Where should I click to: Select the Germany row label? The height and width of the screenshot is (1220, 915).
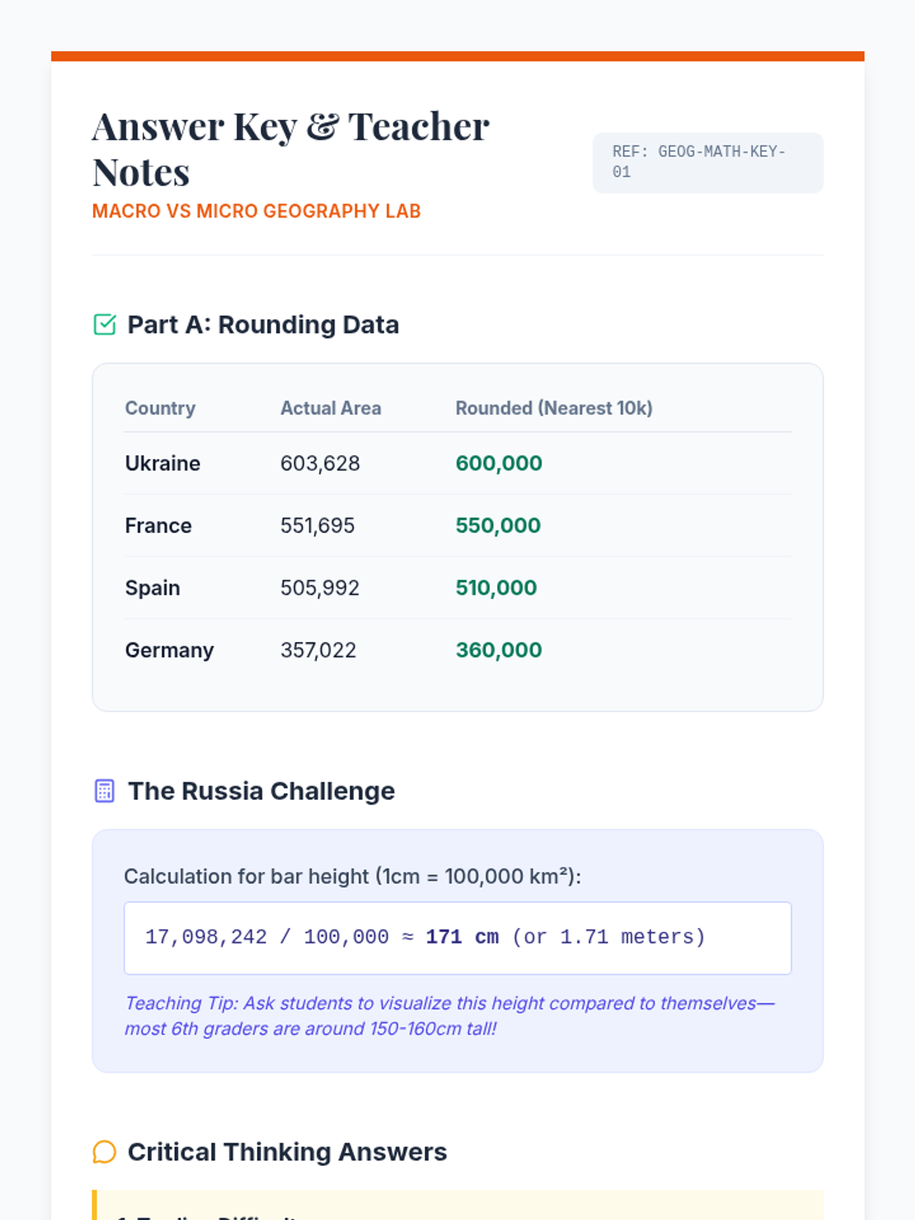(169, 650)
